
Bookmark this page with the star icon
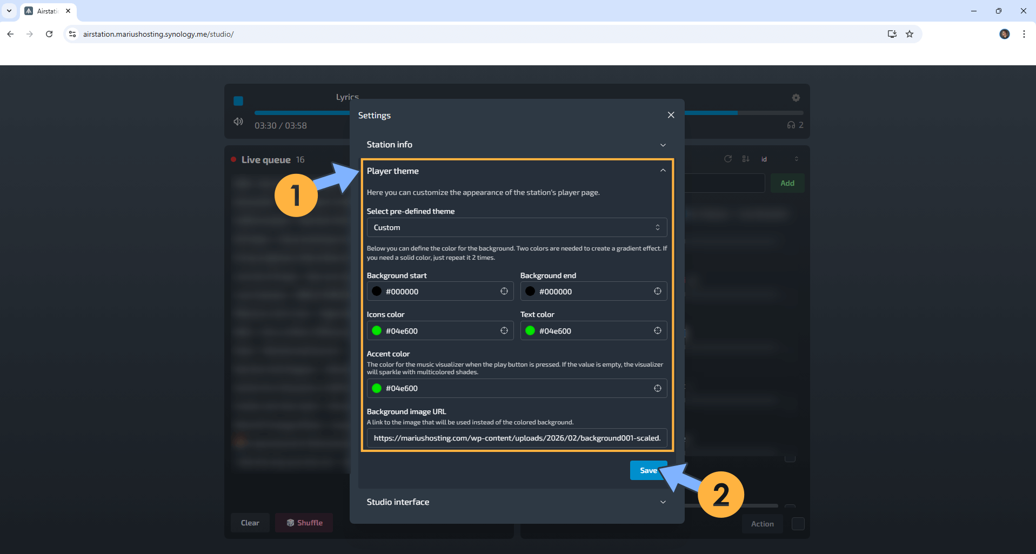(910, 34)
